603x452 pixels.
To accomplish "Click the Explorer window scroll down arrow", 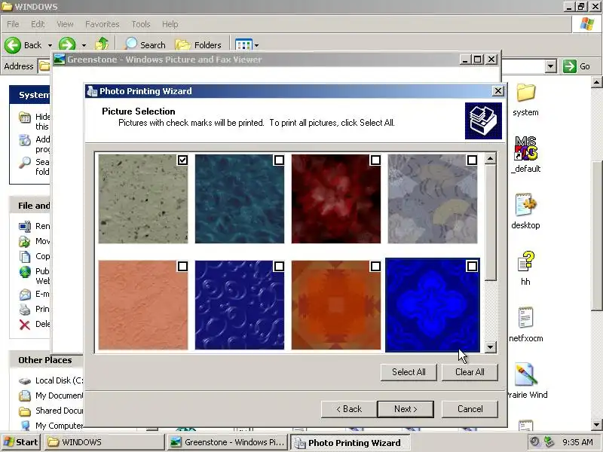I will point(597,425).
